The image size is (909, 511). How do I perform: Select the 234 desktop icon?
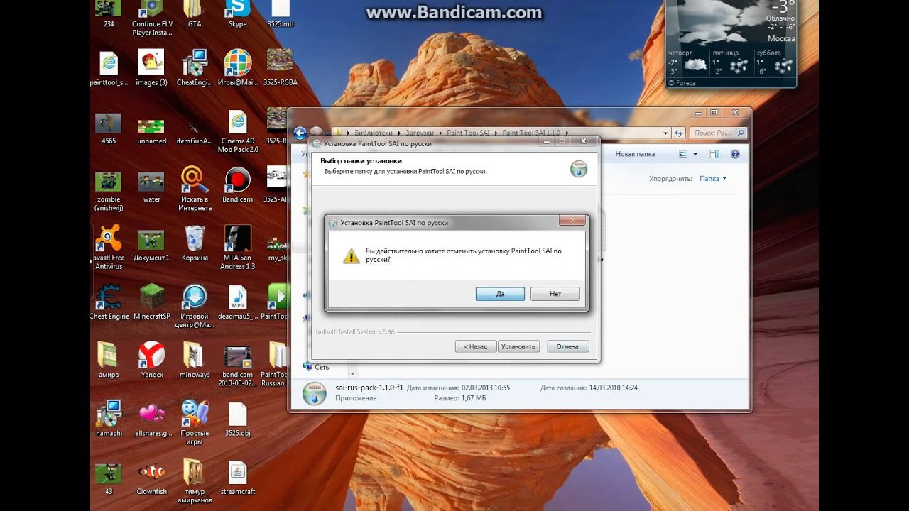[x=109, y=14]
